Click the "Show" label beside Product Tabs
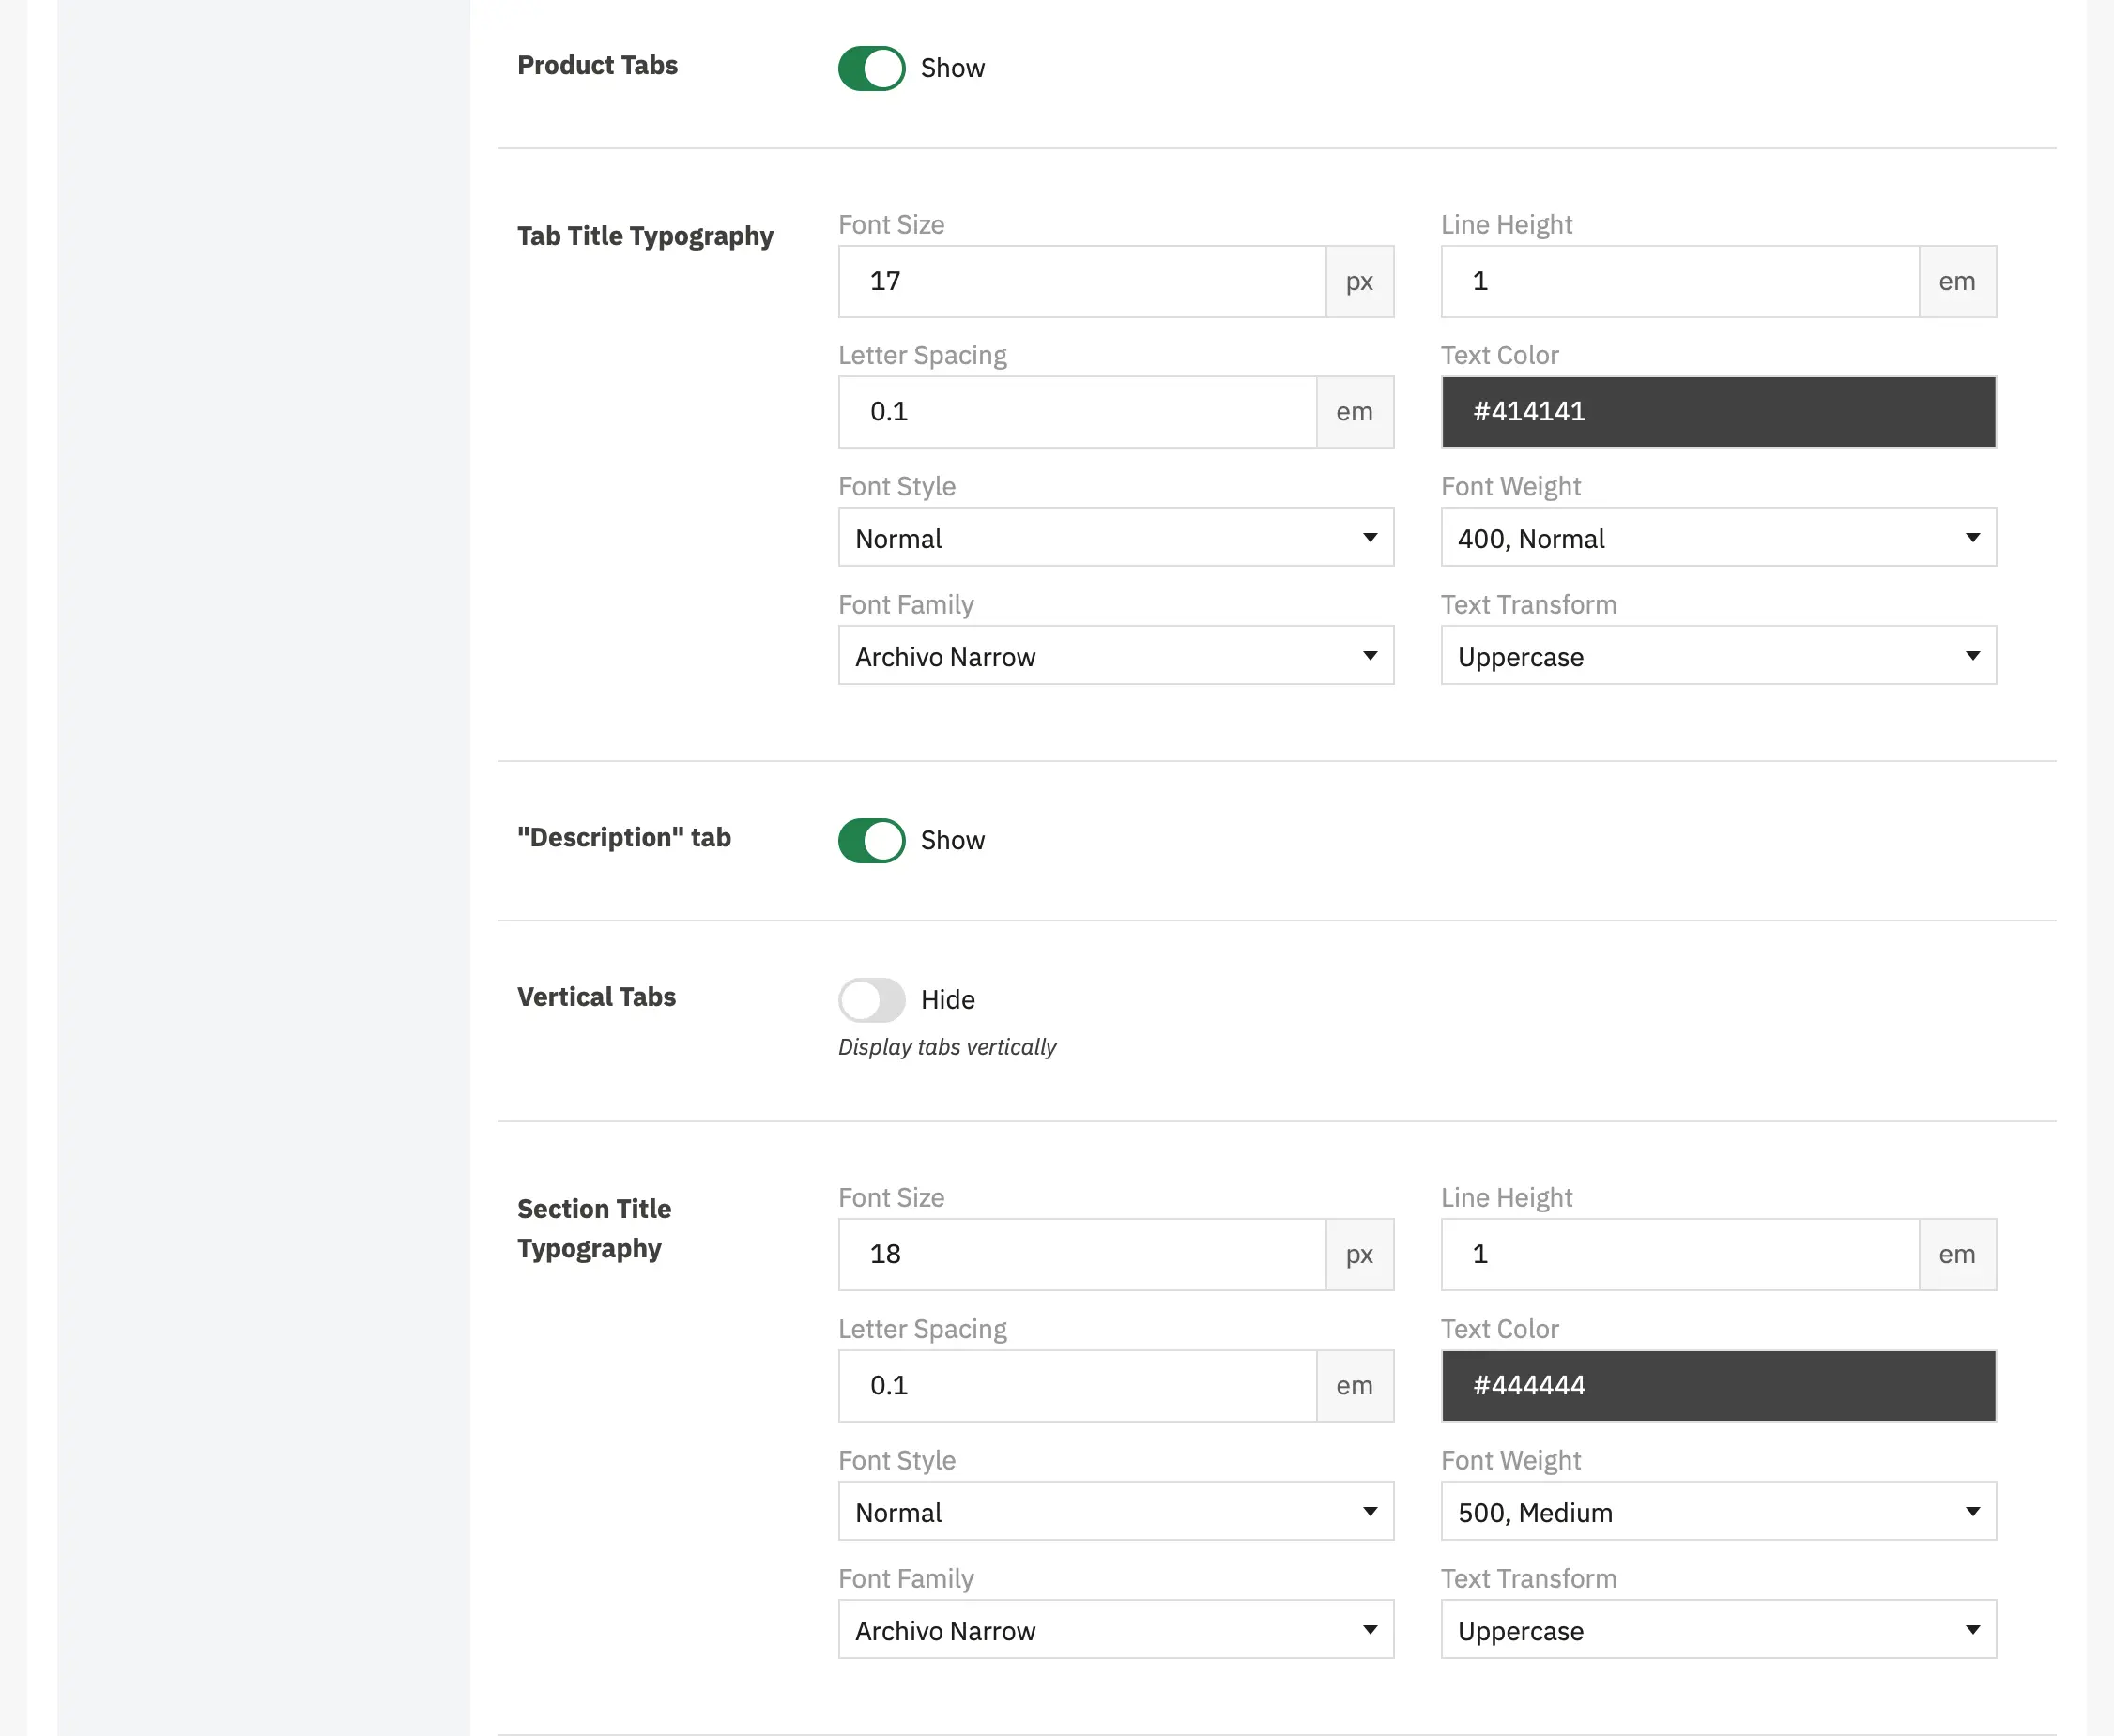This screenshot has height=1736, width=2114. click(x=953, y=68)
